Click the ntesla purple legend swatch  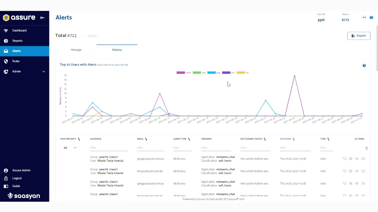pyautogui.click(x=180, y=72)
